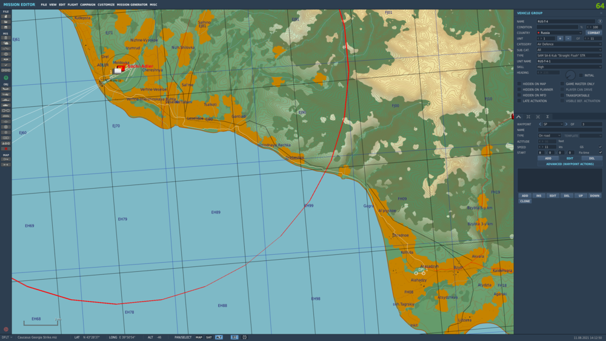Toggle Game Master Only checkbox

[x=562, y=84]
